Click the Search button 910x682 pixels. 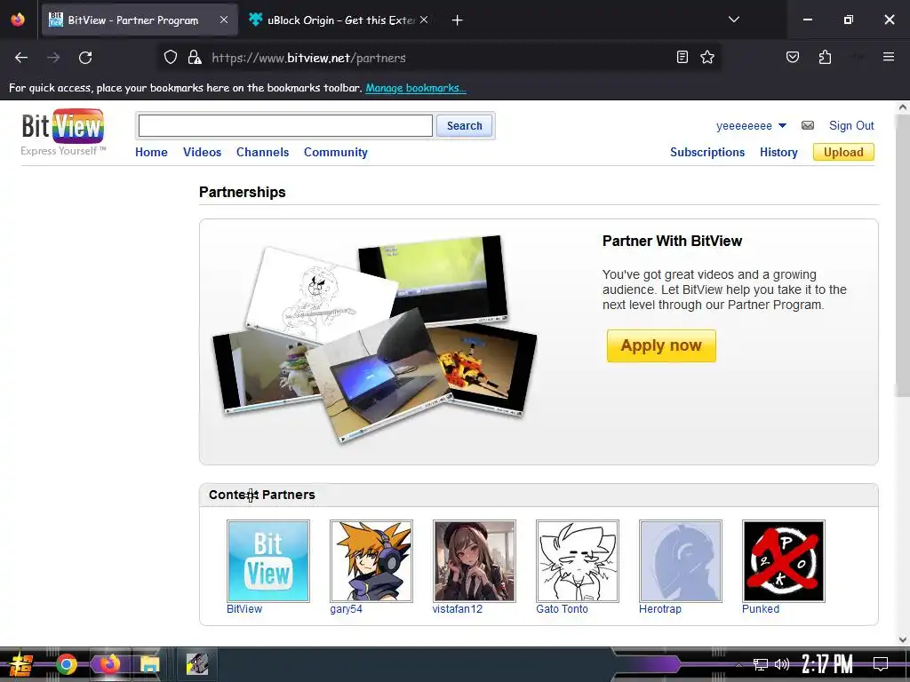[x=464, y=126]
